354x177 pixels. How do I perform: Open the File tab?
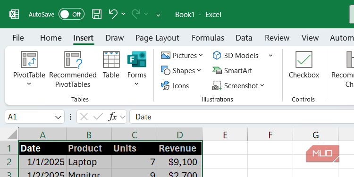click(x=18, y=38)
